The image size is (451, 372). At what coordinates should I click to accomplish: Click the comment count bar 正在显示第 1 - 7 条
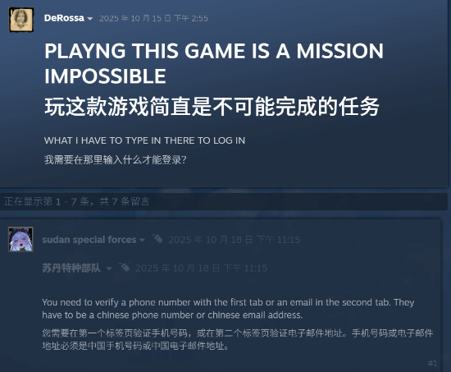[224, 201]
